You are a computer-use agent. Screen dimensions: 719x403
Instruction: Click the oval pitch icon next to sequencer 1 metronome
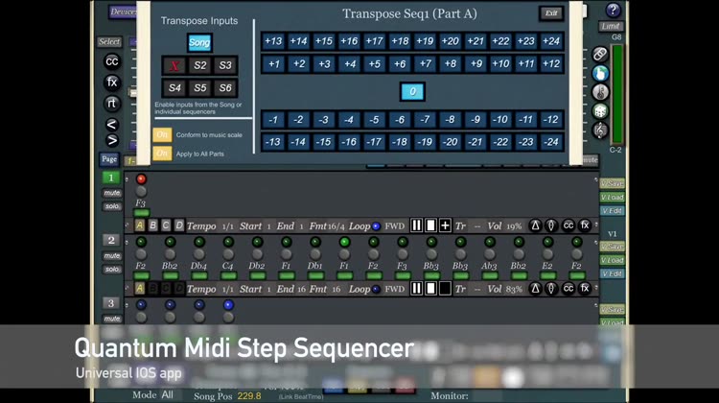550,225
